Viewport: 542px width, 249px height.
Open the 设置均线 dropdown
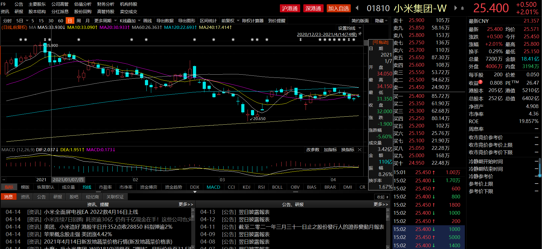click(x=360, y=28)
